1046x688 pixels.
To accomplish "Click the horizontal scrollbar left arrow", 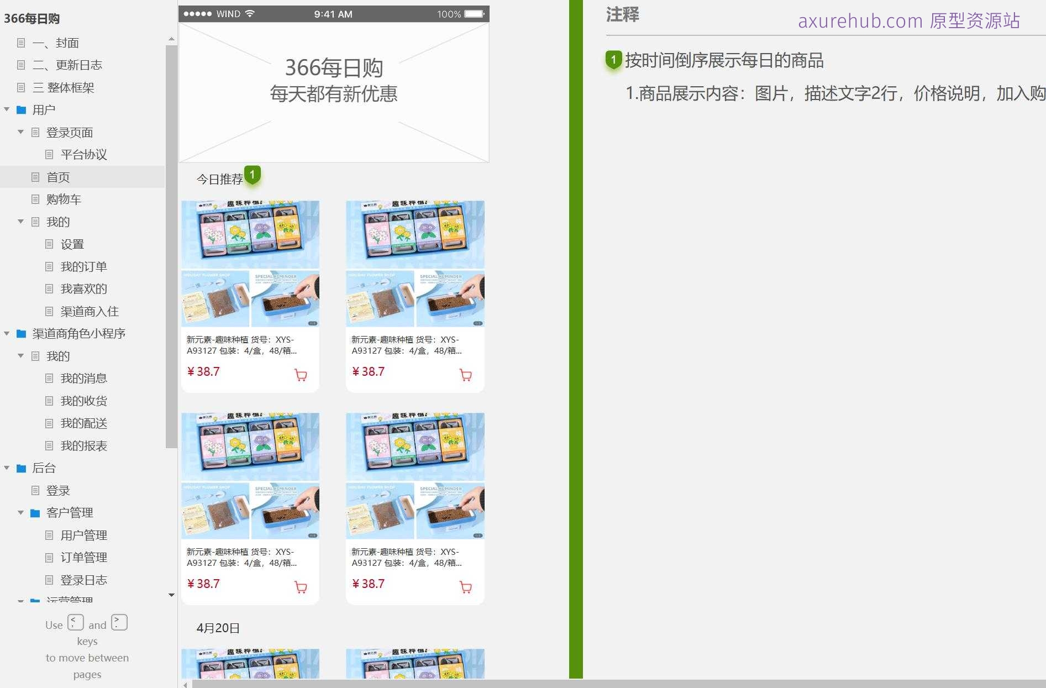I will [185, 685].
